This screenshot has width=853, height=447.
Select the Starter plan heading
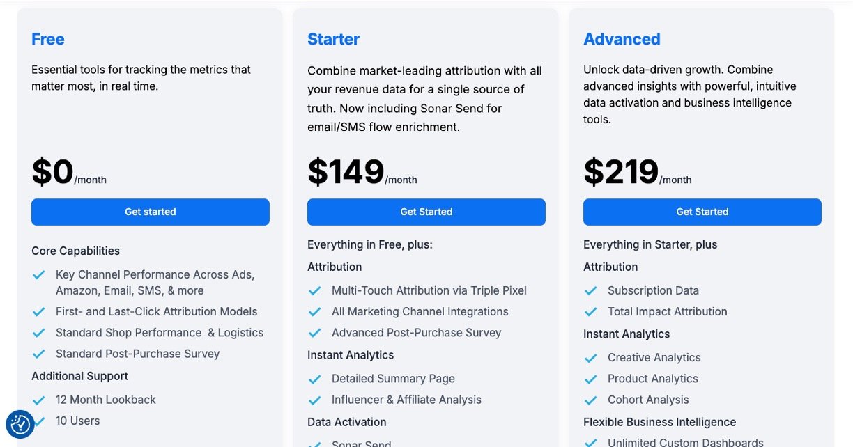pos(333,39)
